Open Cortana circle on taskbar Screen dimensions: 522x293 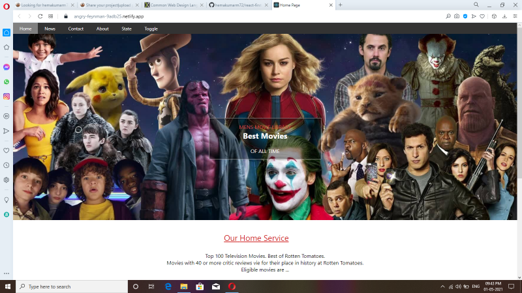click(136, 286)
